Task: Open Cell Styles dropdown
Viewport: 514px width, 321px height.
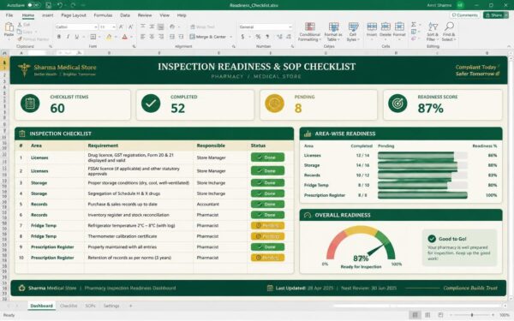Action: click(x=353, y=32)
